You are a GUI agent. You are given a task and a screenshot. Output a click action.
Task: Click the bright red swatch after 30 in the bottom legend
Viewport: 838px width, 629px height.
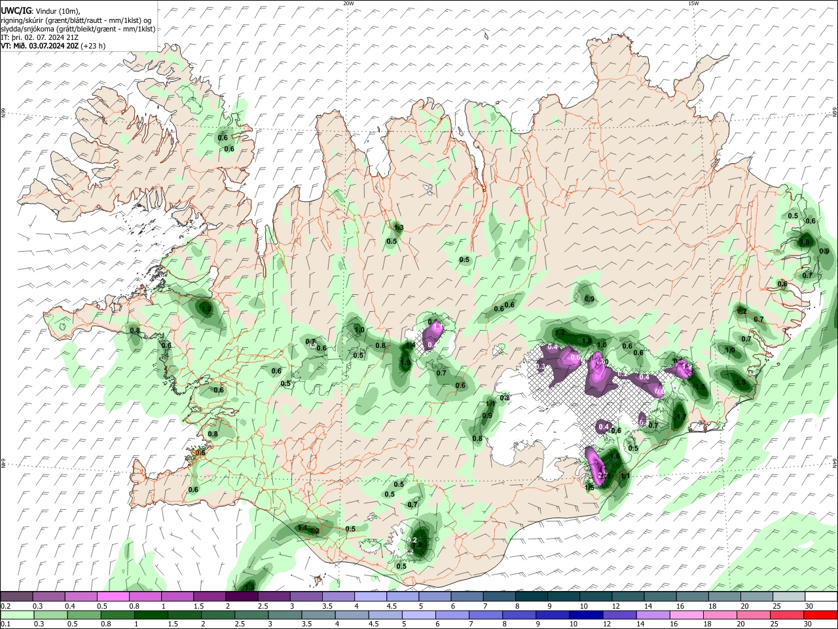pyautogui.click(x=819, y=615)
